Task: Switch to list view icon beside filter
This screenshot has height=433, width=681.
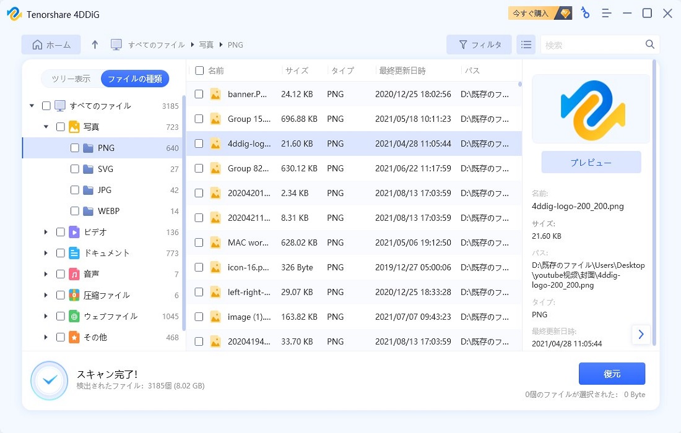Action: [526, 45]
